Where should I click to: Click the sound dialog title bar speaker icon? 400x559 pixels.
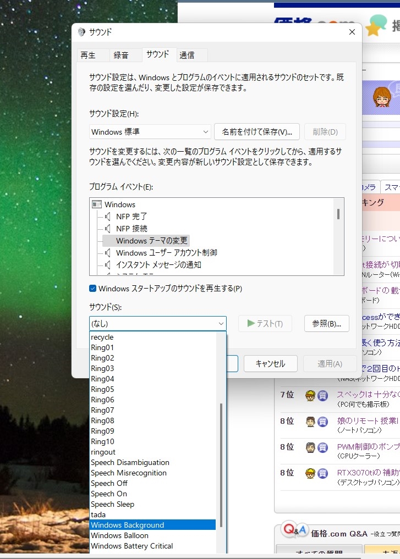(82, 32)
